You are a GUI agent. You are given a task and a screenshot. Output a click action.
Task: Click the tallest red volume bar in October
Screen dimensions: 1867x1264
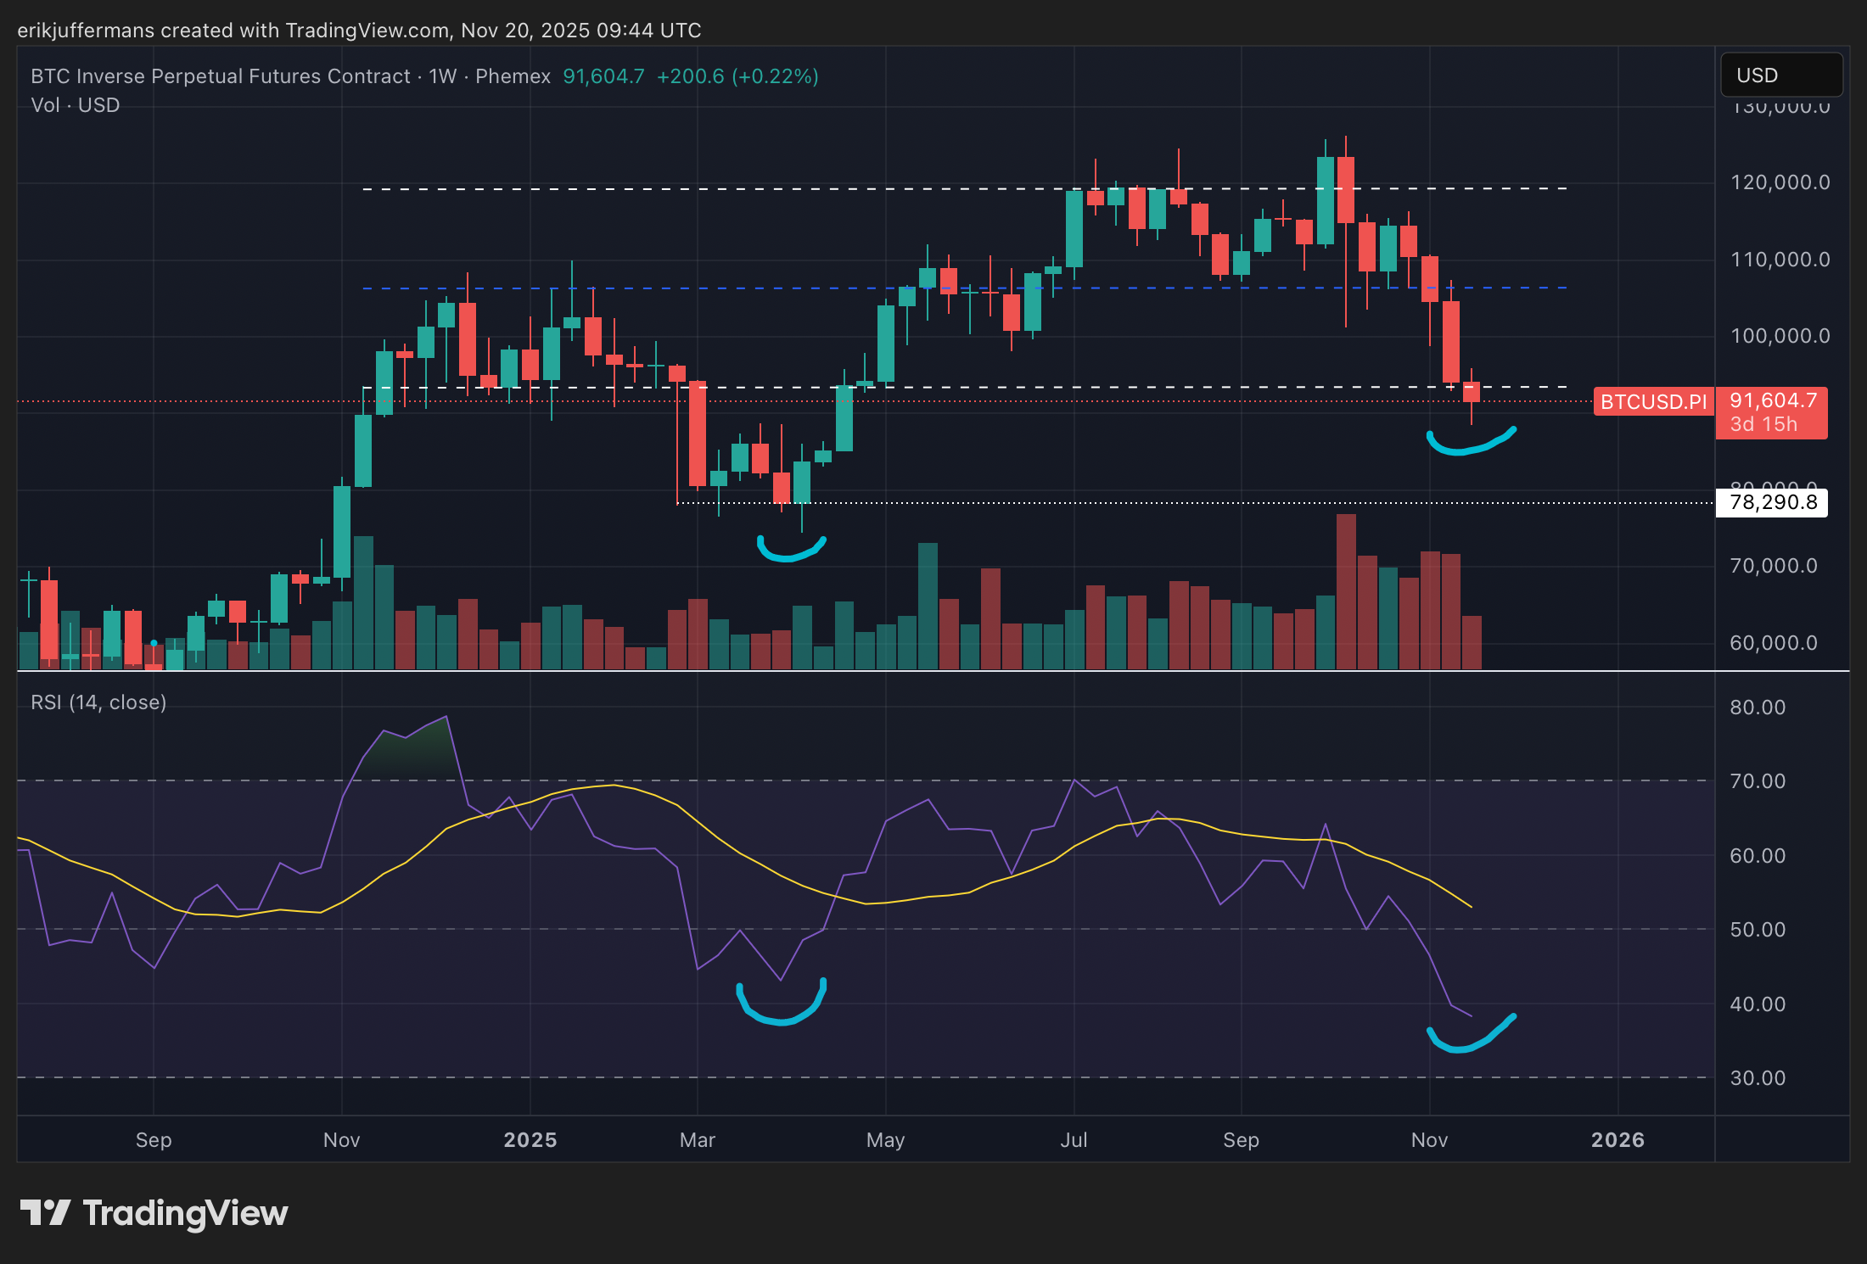coord(1346,594)
